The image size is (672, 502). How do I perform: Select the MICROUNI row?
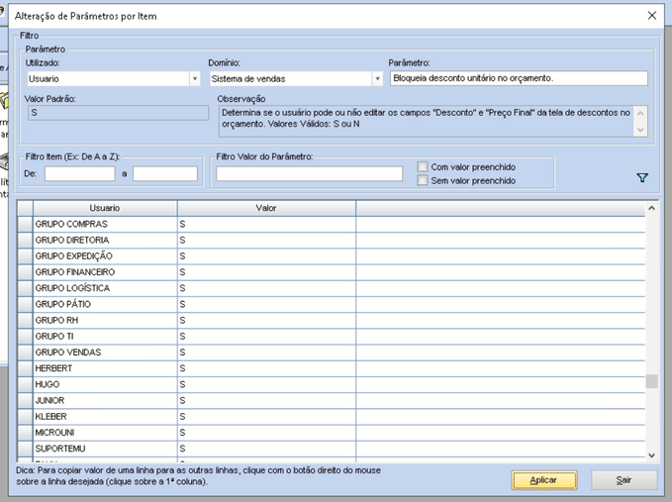pyautogui.click(x=332, y=433)
